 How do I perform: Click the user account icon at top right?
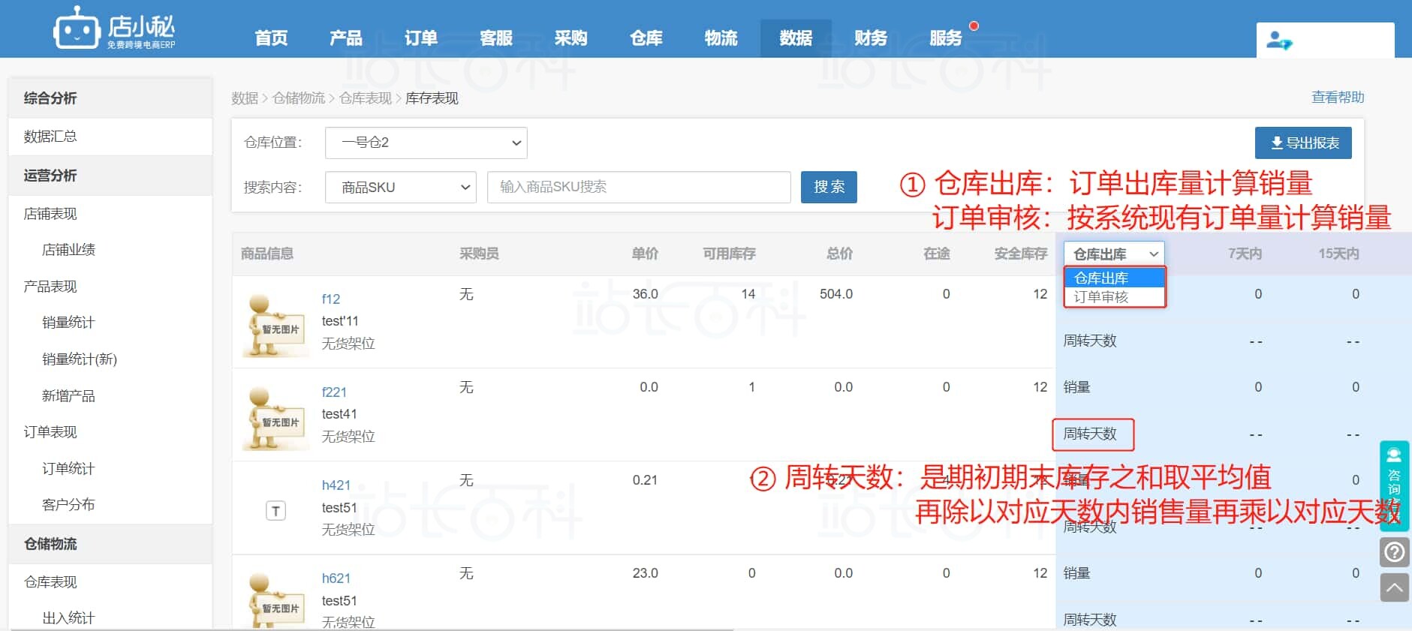(x=1278, y=41)
